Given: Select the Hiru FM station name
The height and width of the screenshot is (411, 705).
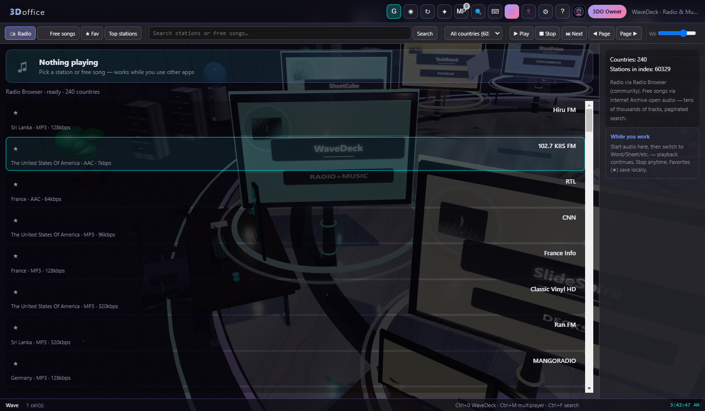Looking at the screenshot, I should 564,110.
